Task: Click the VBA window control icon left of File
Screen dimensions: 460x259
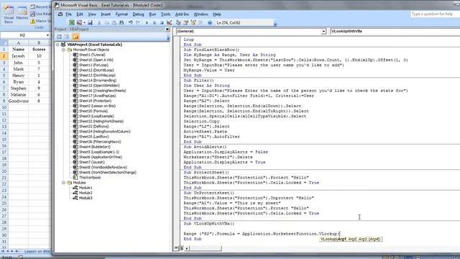Action: pyautogui.click(x=60, y=14)
